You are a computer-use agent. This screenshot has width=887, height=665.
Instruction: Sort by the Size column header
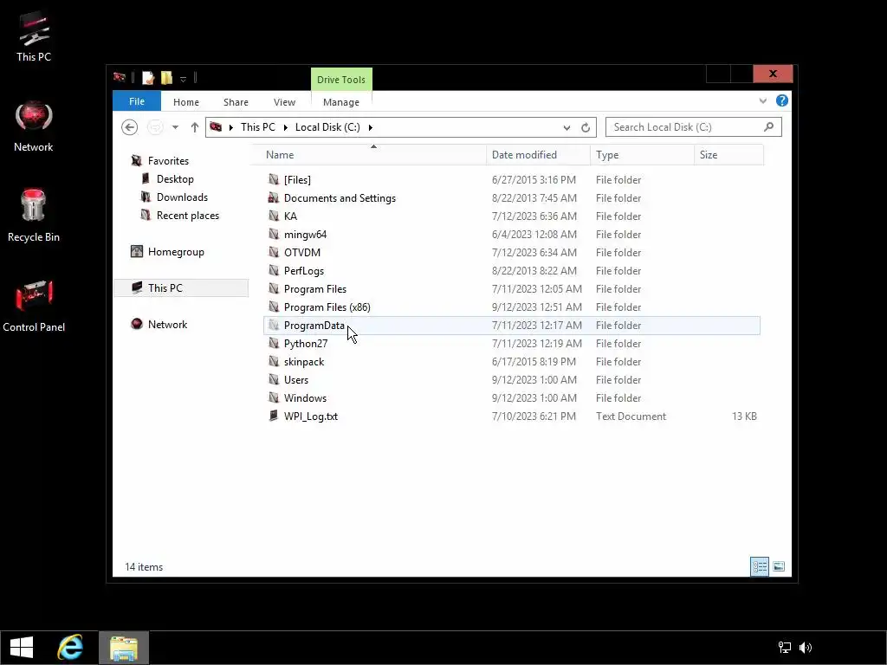tap(728, 155)
